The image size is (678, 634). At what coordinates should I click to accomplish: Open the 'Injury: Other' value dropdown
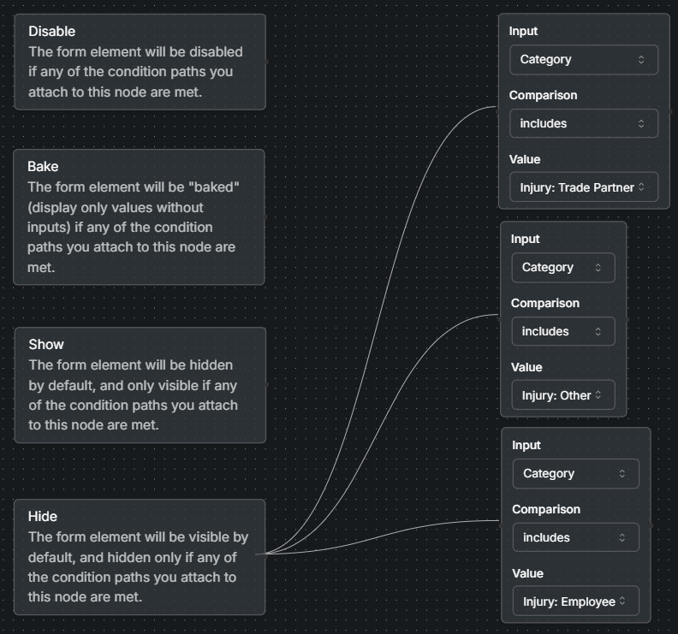click(562, 396)
